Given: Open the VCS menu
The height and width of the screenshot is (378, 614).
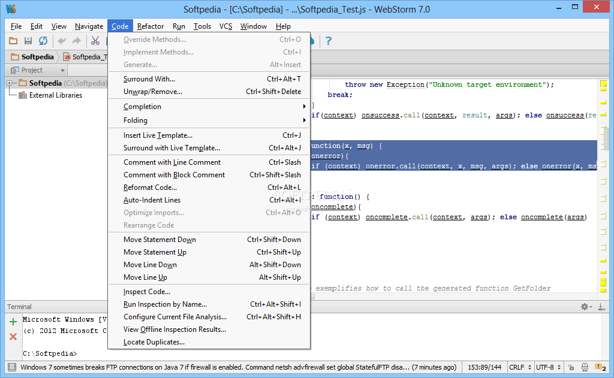Looking at the screenshot, I should coord(225,26).
